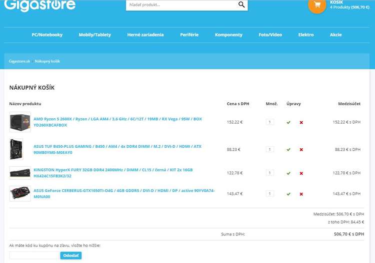The height and width of the screenshot is (263, 375).
Task: Click Košík 4 Produkty cart summary
Action: 349,5
